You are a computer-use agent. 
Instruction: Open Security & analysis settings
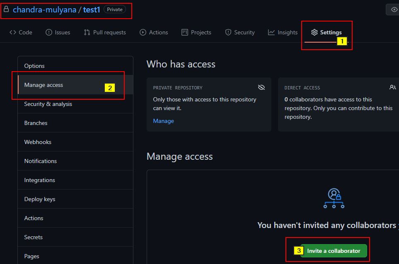[48, 104]
